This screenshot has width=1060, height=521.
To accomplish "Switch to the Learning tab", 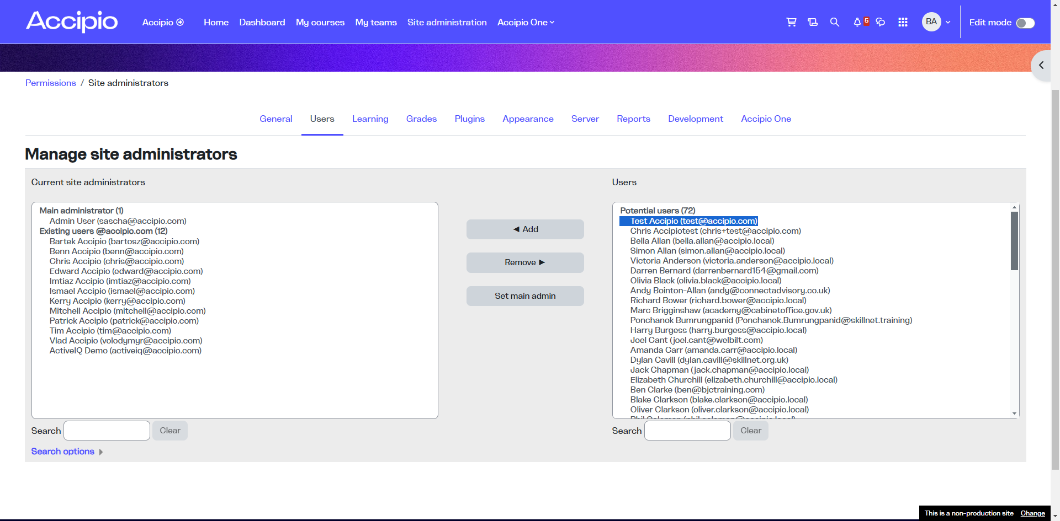I will pos(370,119).
